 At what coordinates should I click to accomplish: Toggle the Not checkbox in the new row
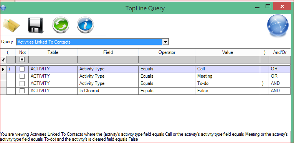(x=22, y=60)
